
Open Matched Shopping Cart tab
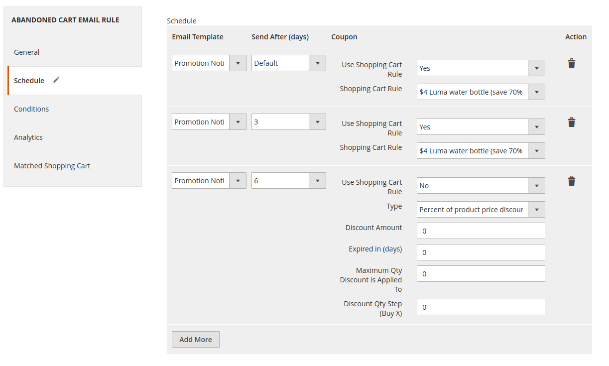[52, 166]
